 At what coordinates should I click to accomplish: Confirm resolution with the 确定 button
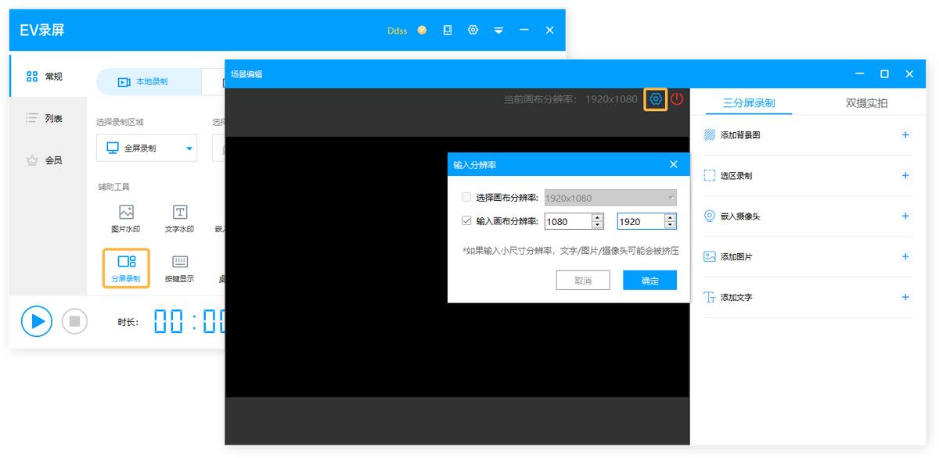(x=649, y=280)
